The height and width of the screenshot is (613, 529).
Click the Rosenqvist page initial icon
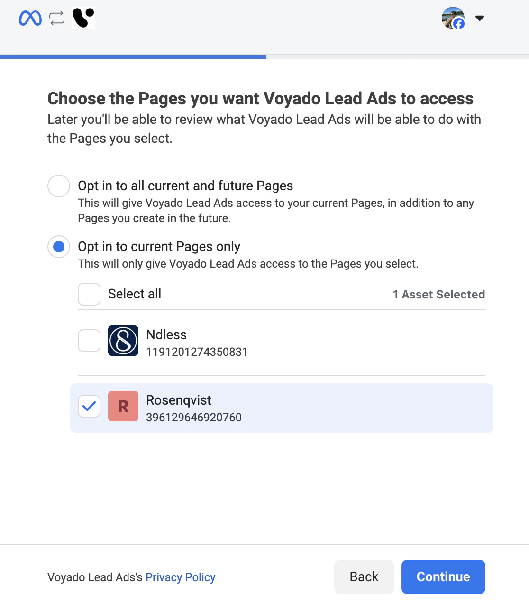click(123, 406)
